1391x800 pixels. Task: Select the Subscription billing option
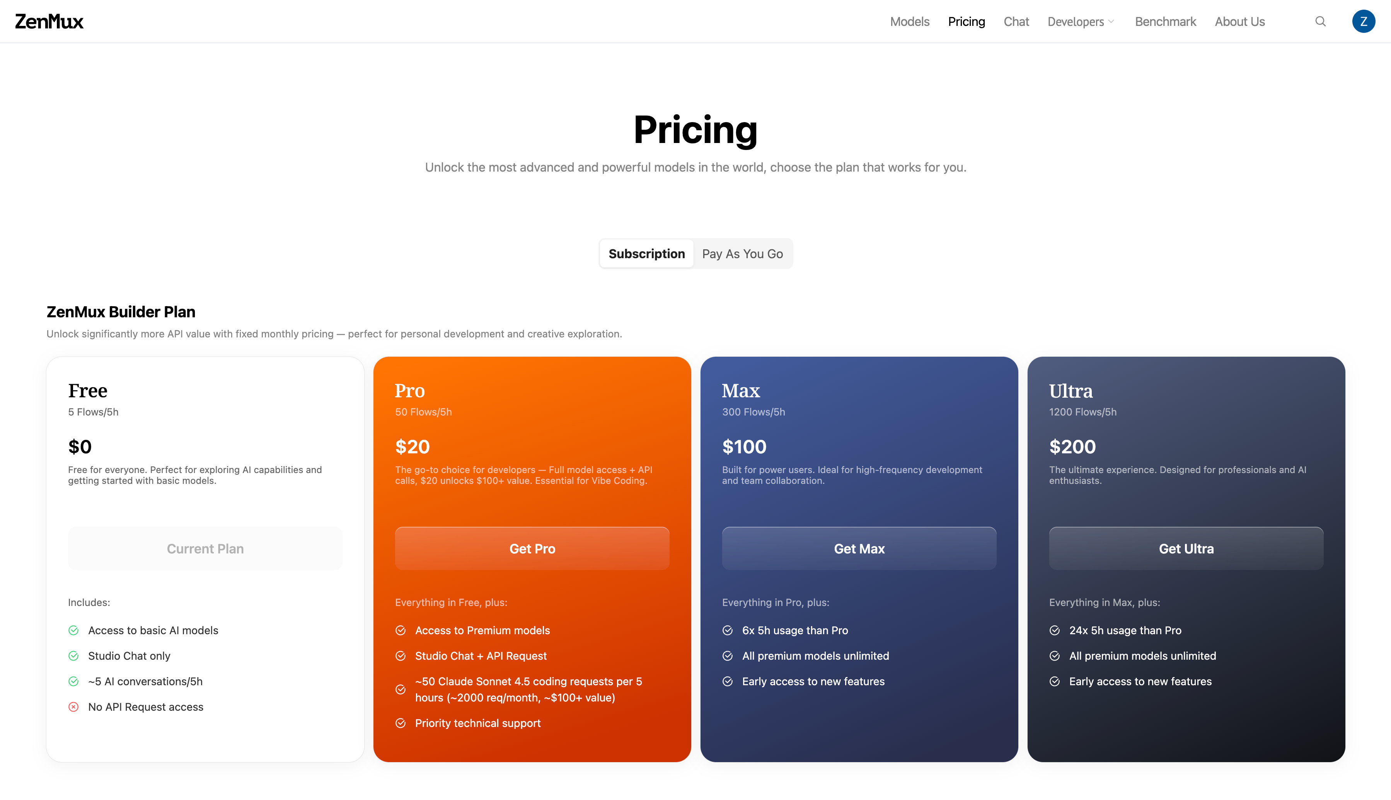point(646,253)
